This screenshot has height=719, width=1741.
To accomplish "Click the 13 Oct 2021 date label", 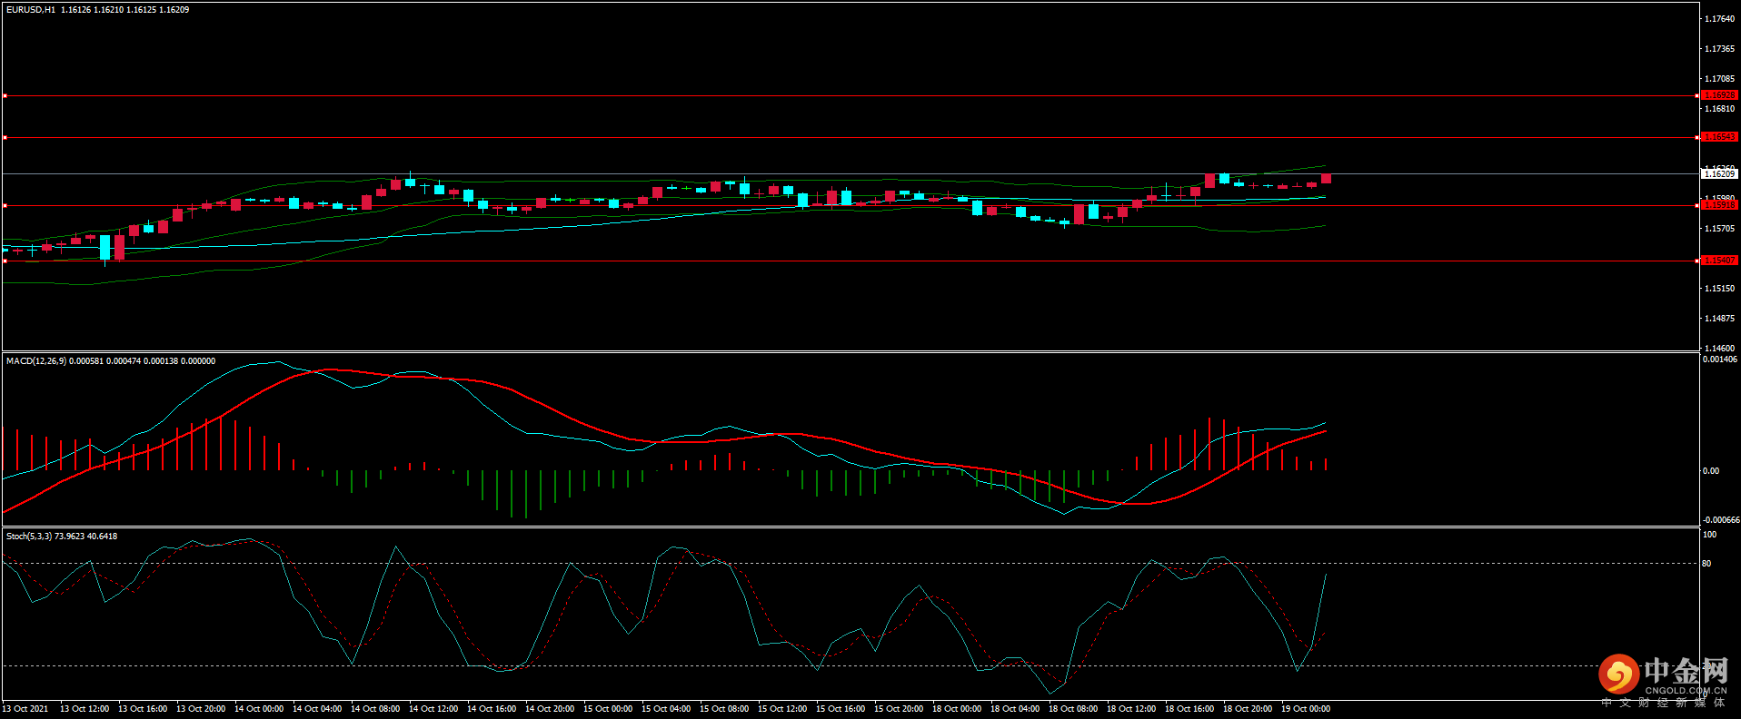I will coord(25,709).
